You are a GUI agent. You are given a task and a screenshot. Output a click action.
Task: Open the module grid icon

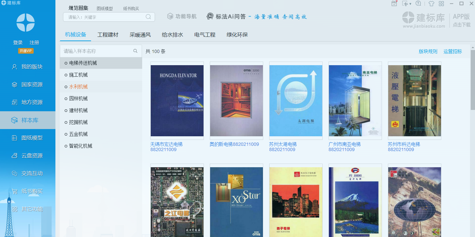click(441, 4)
